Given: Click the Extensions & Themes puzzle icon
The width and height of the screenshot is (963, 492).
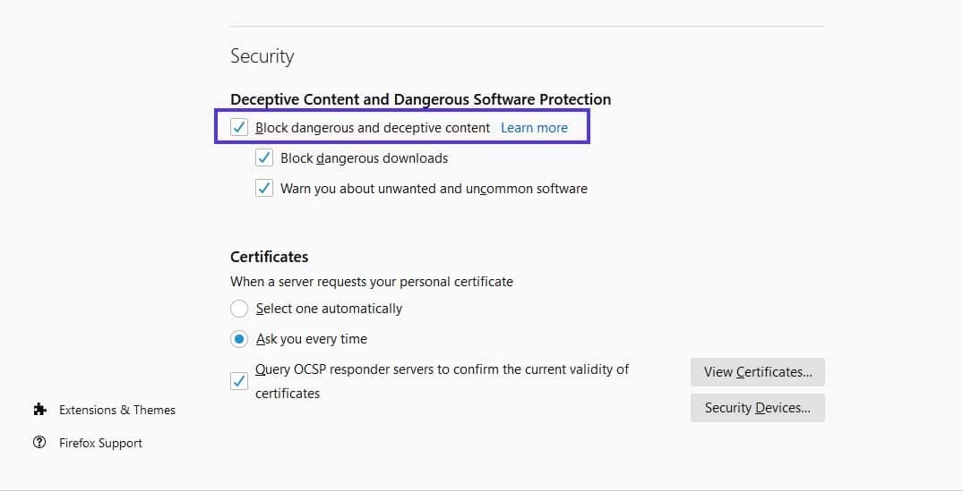Looking at the screenshot, I should click(39, 410).
